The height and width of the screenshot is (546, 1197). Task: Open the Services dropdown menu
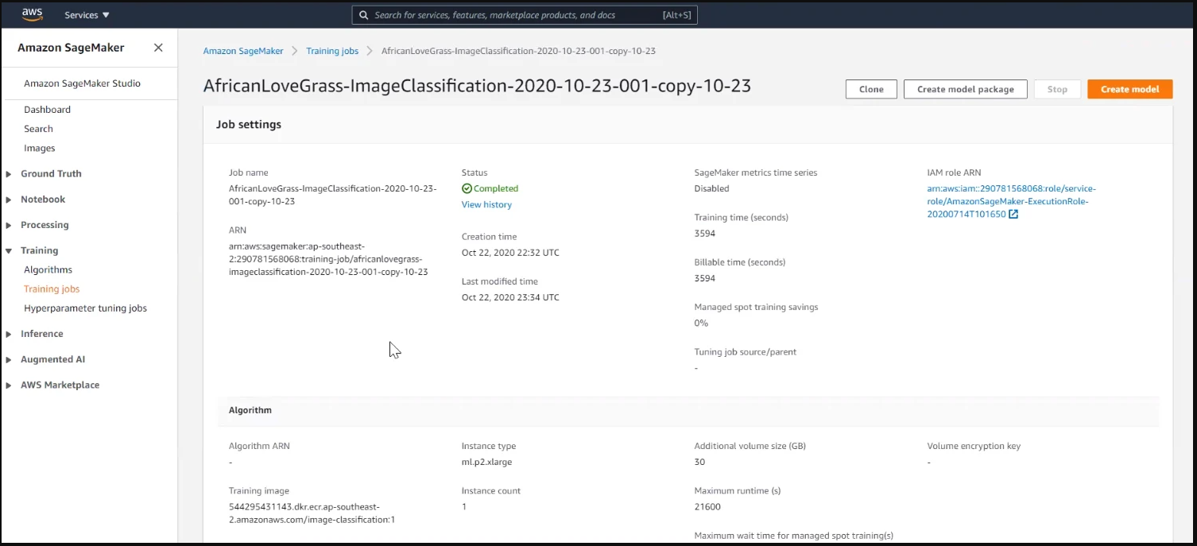[x=87, y=15]
